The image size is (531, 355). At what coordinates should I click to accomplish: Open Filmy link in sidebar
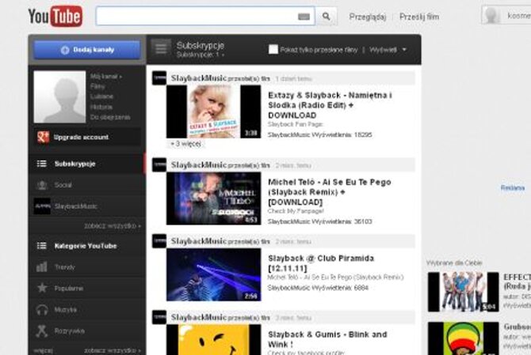(97, 87)
